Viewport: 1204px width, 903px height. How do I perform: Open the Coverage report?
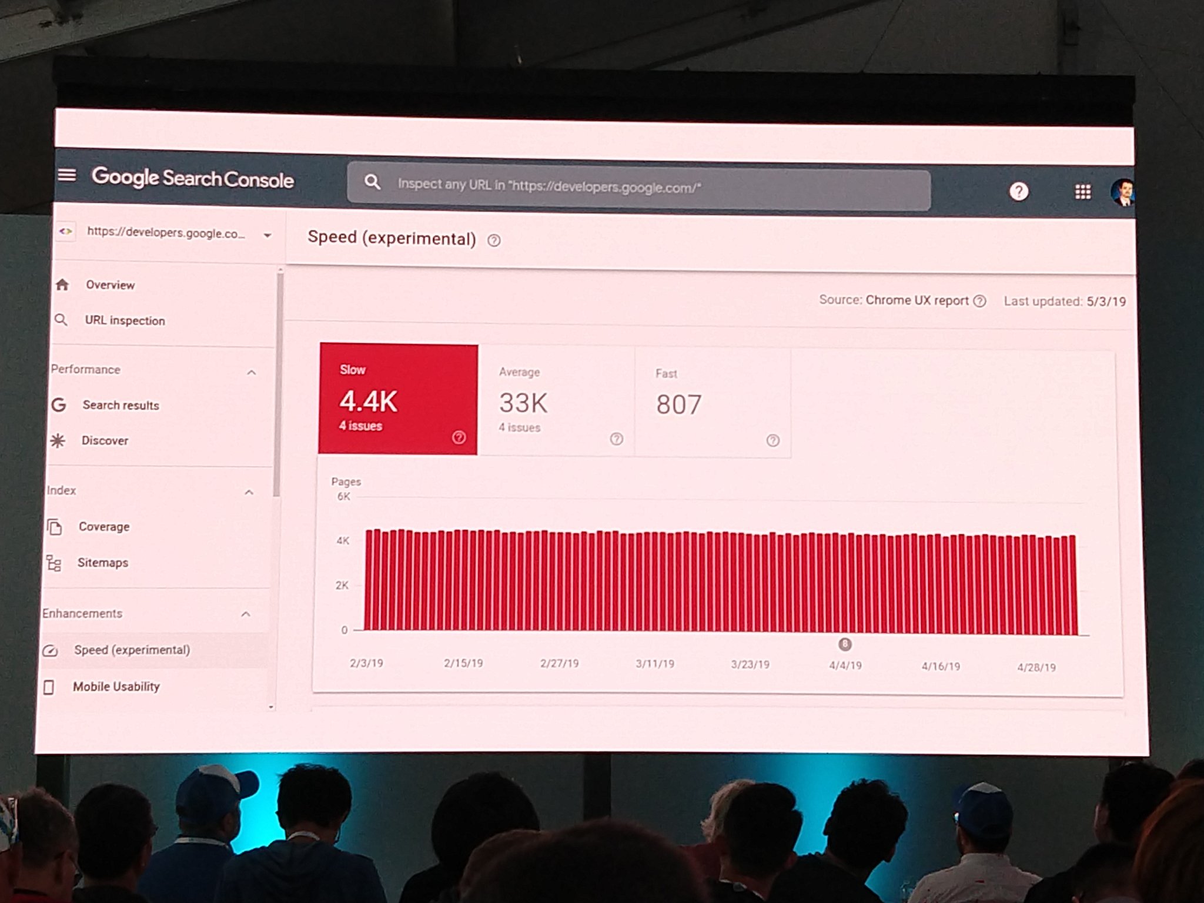[104, 527]
